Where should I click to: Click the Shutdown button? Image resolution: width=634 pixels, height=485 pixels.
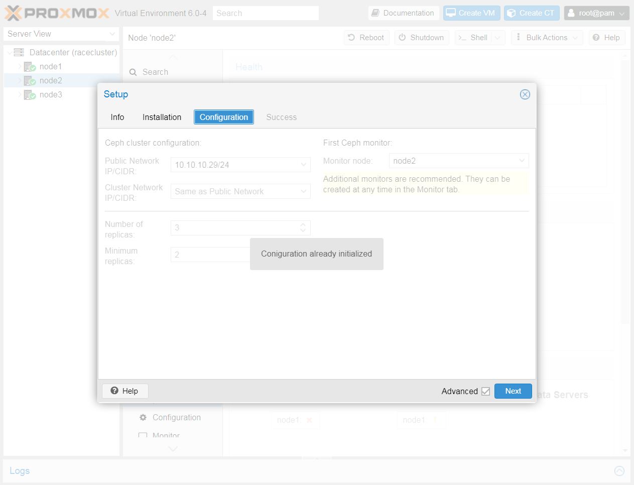tap(422, 38)
